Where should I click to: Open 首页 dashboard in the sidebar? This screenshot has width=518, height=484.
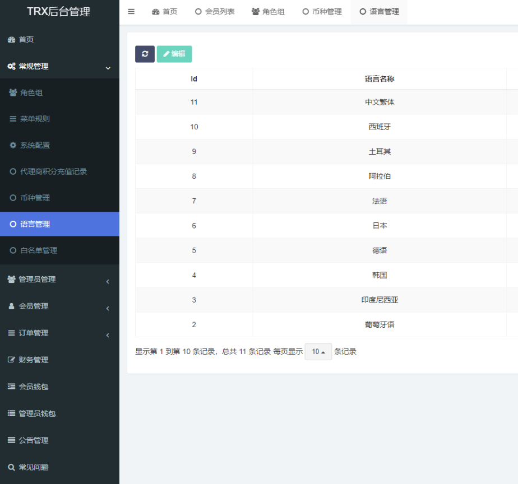pyautogui.click(x=26, y=39)
